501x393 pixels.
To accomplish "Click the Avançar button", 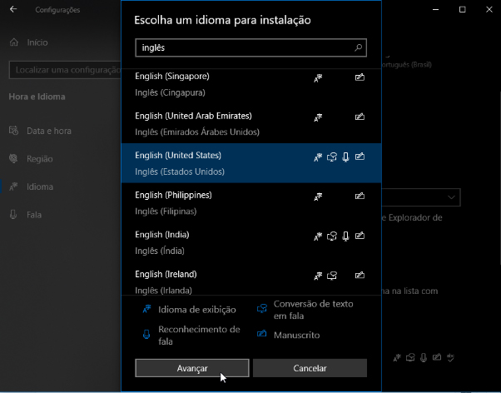I will coord(192,368).
